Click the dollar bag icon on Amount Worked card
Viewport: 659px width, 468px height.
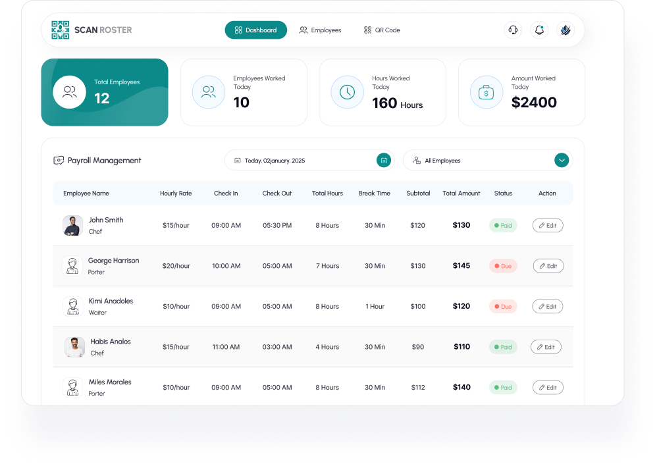coord(486,92)
